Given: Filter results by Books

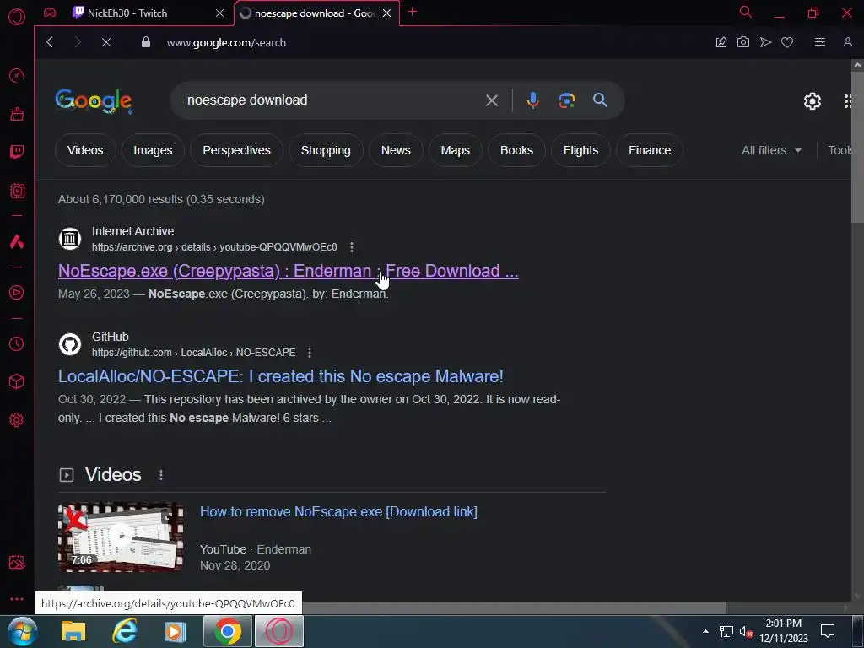Looking at the screenshot, I should (x=516, y=150).
